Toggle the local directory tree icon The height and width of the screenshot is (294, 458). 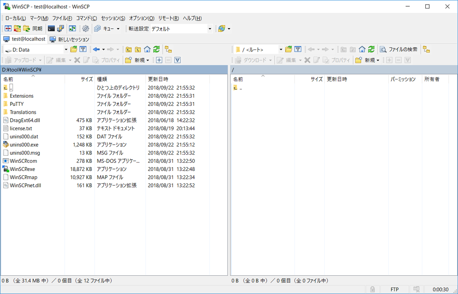(168, 49)
